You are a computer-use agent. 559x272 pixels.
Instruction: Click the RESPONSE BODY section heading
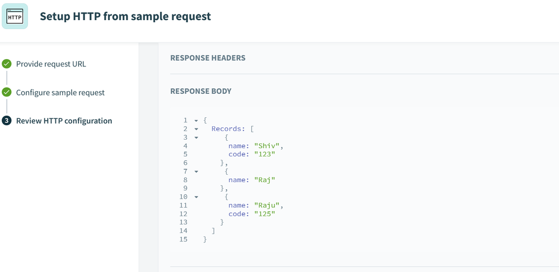(x=200, y=91)
